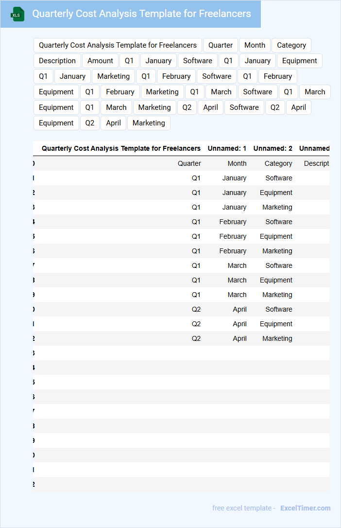Click 'Equipment' in the Q1 January table row
Screen dimensions: 341x528
click(x=276, y=193)
